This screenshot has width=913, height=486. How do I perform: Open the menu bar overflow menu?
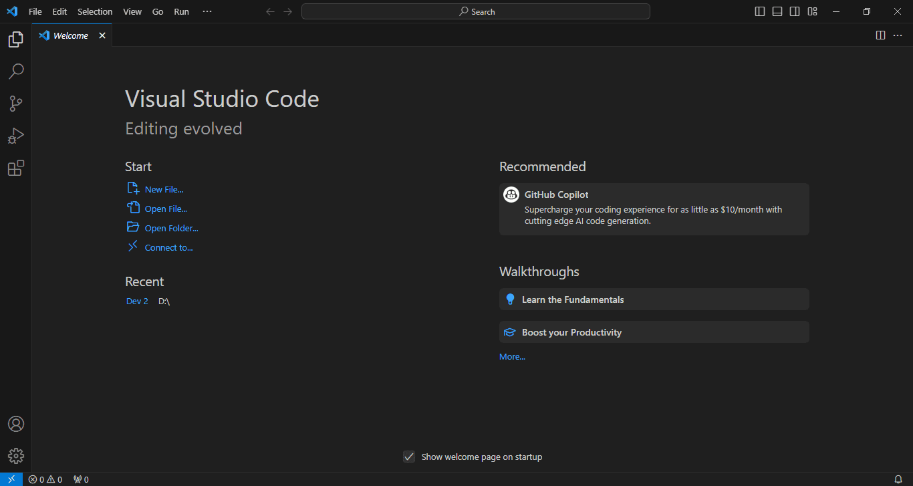(x=207, y=11)
